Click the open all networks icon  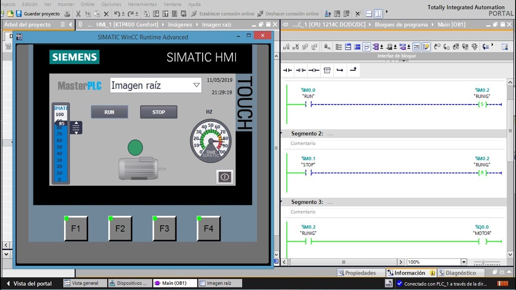[347, 46]
